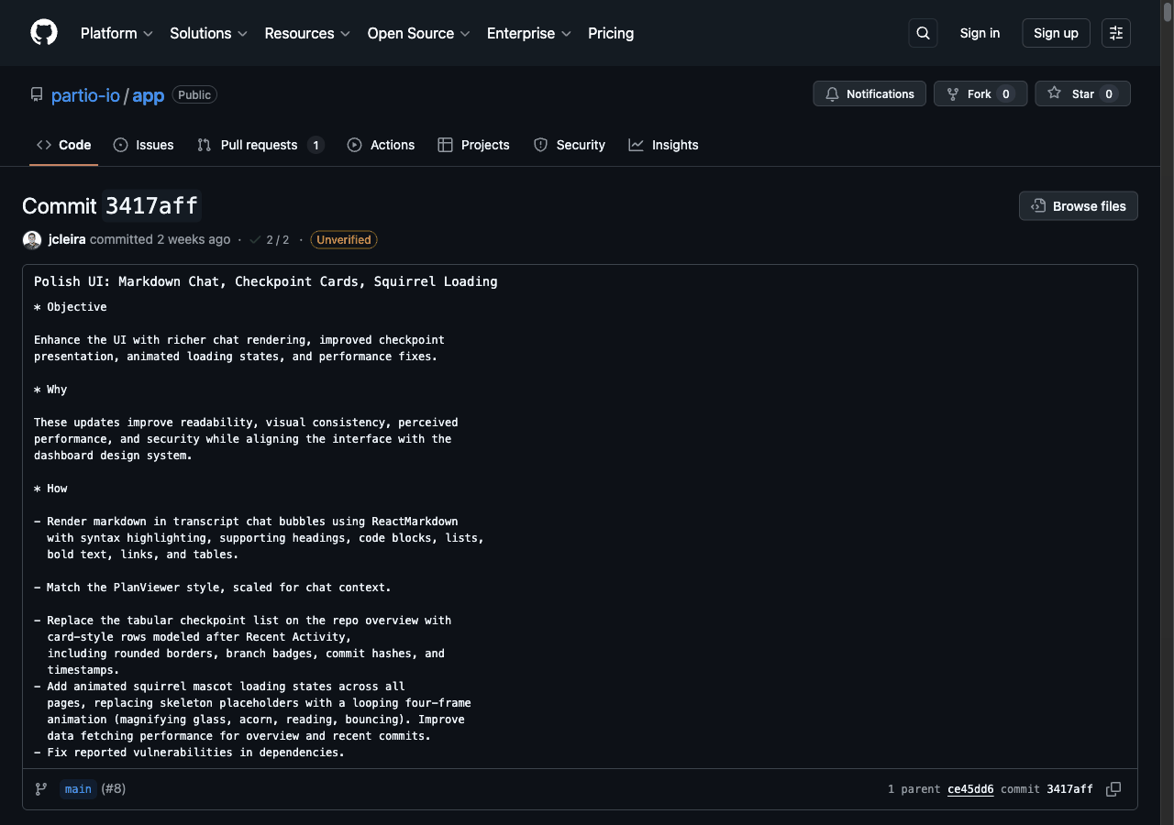
Task: Open the GitHub homepage logo
Action: coord(44,33)
